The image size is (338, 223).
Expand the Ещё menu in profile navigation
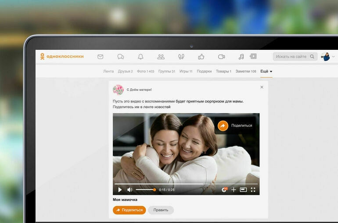tap(266, 71)
